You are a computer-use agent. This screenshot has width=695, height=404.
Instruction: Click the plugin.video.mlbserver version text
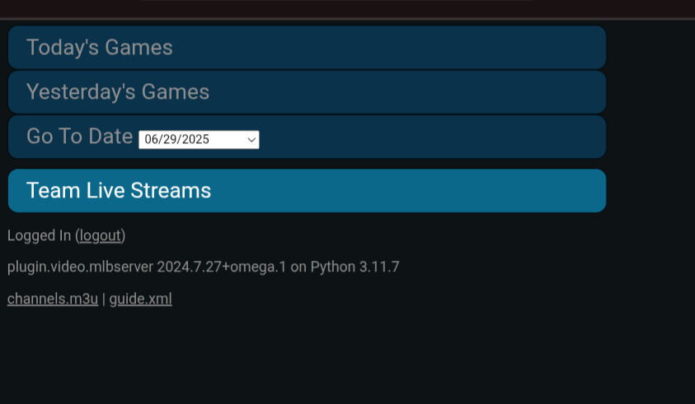click(x=80, y=267)
